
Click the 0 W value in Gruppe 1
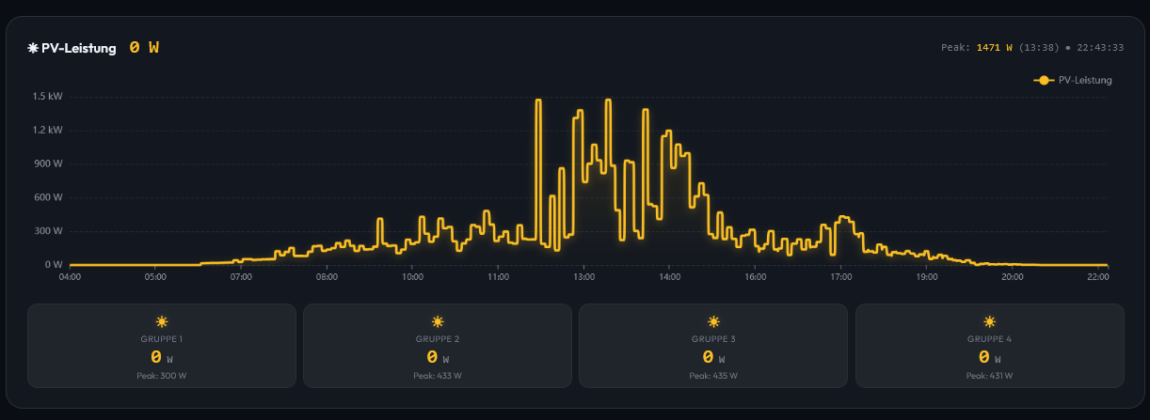(x=162, y=357)
